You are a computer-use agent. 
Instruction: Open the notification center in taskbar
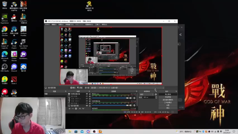(234, 132)
